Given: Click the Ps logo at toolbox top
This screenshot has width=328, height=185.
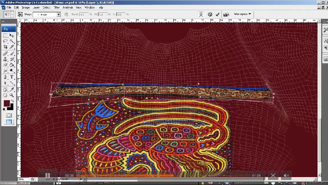Looking at the screenshot, I should (9, 29).
